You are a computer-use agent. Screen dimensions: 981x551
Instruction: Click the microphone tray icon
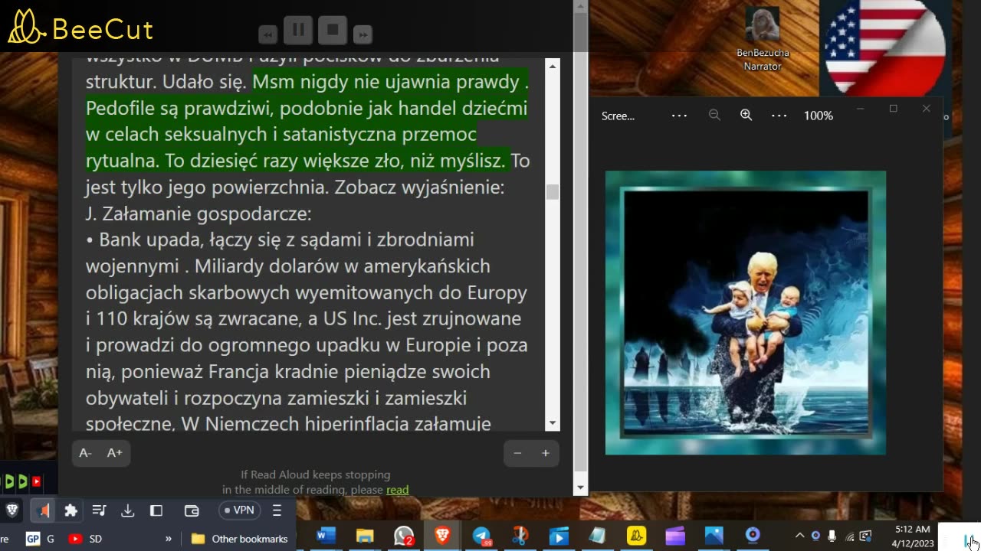point(832,536)
